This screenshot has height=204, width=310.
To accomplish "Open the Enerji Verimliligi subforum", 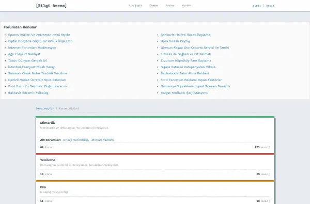I will point(76,140).
